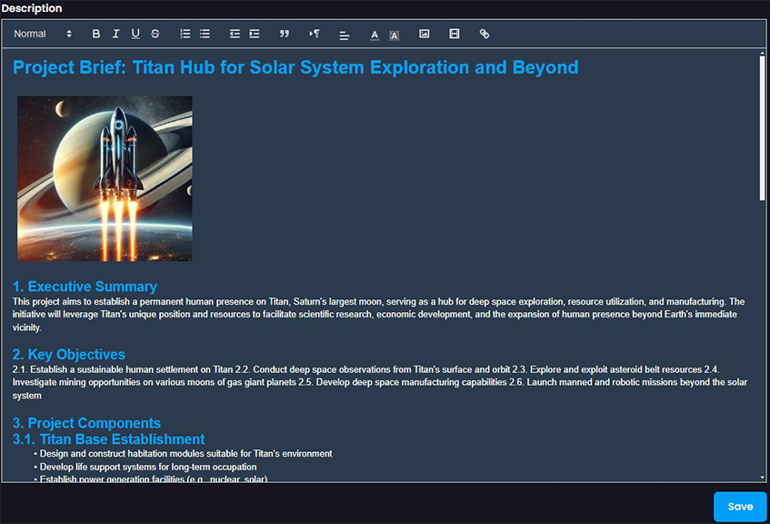Open the text alignment dropdown

[345, 35]
